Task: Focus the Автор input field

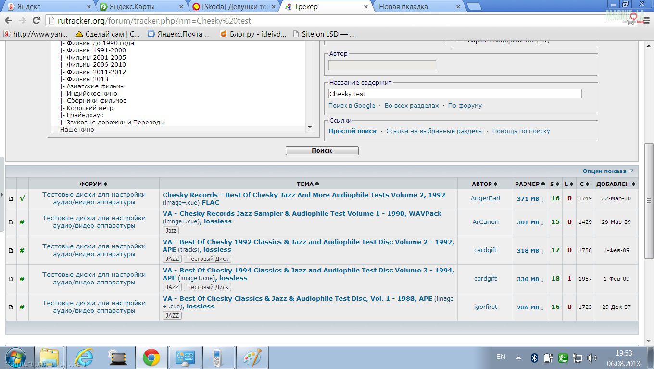Action: tap(382, 65)
